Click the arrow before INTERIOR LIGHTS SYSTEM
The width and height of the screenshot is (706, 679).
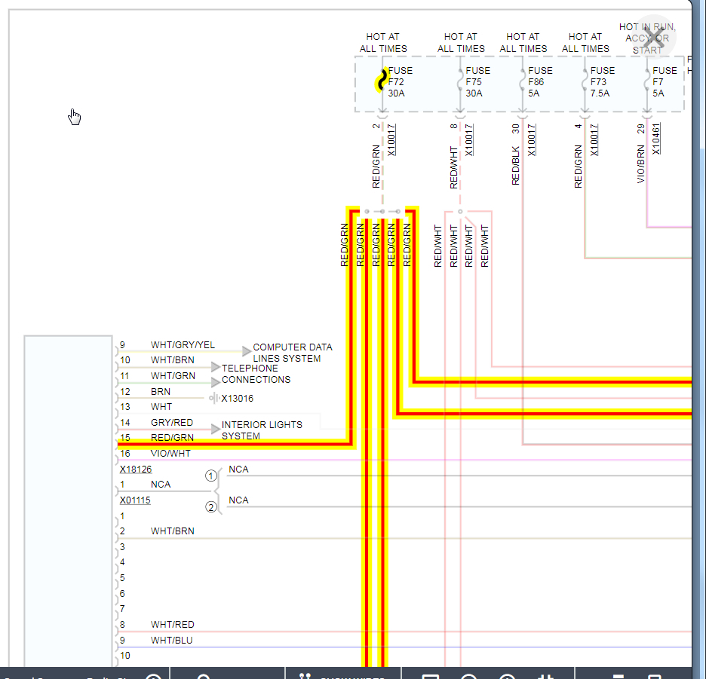[x=215, y=430]
